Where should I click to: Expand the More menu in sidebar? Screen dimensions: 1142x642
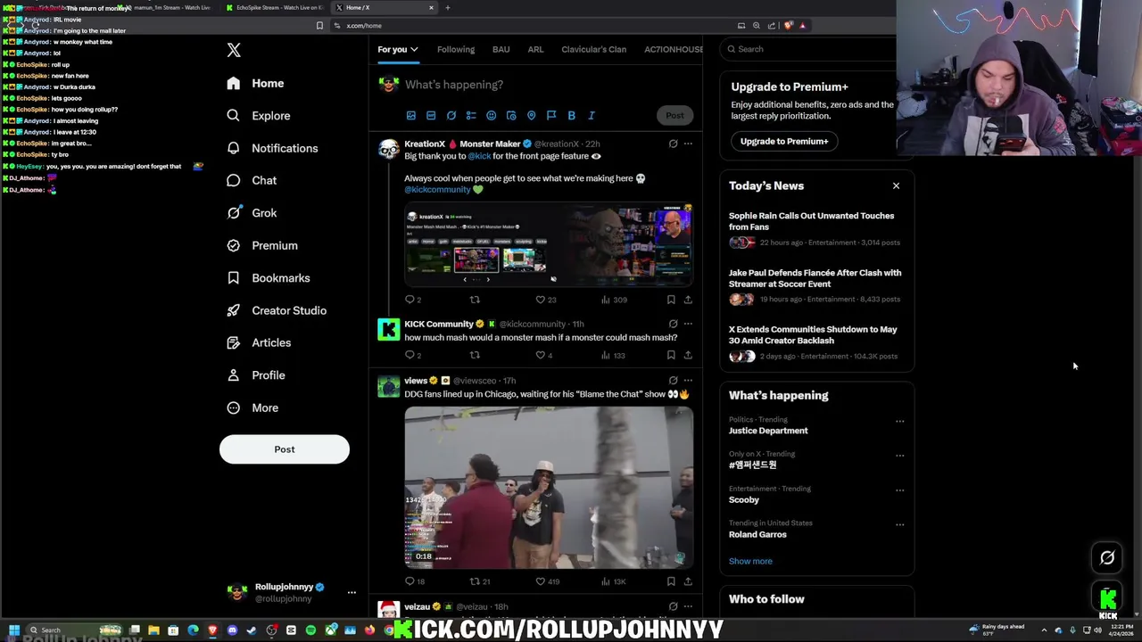(x=252, y=407)
